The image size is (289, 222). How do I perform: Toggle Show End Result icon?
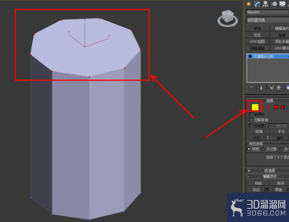261,87
